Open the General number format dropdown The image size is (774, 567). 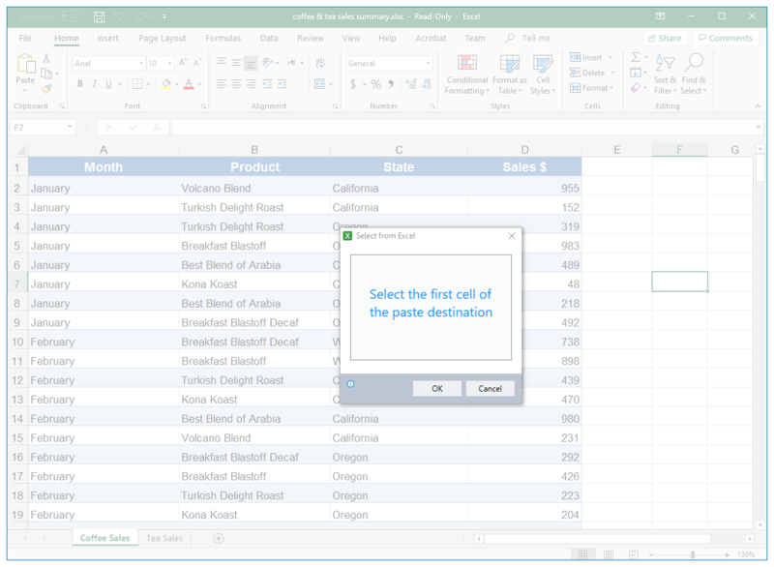point(428,63)
